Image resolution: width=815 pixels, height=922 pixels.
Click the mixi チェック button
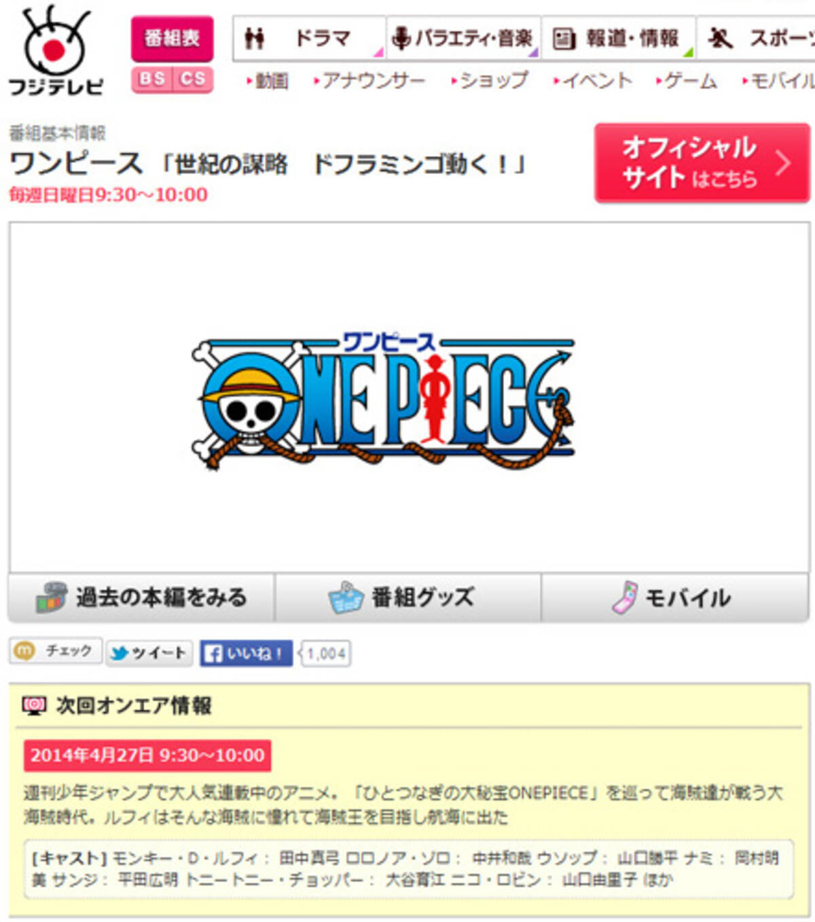click(x=56, y=651)
